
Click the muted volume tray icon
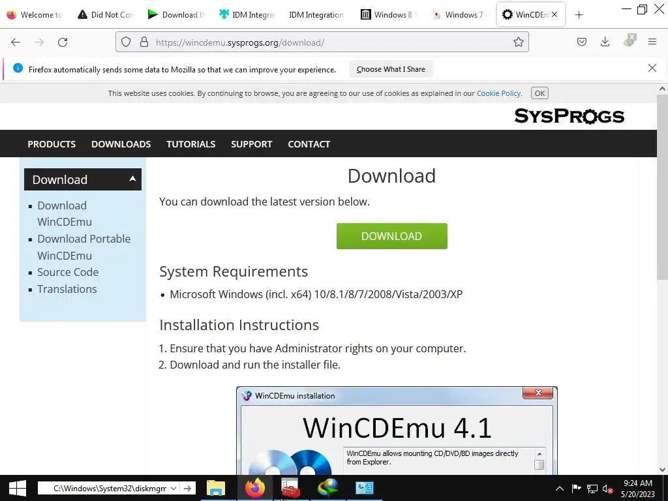point(607,489)
